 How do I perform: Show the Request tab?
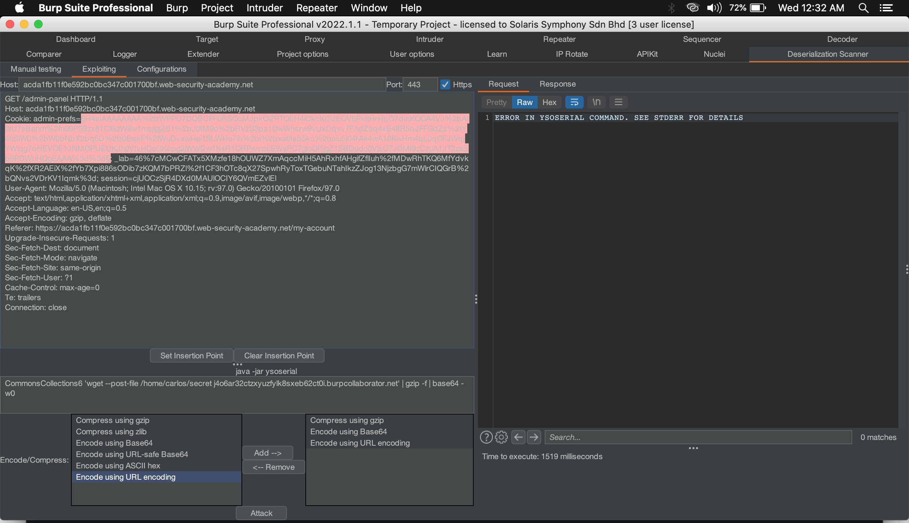click(503, 84)
